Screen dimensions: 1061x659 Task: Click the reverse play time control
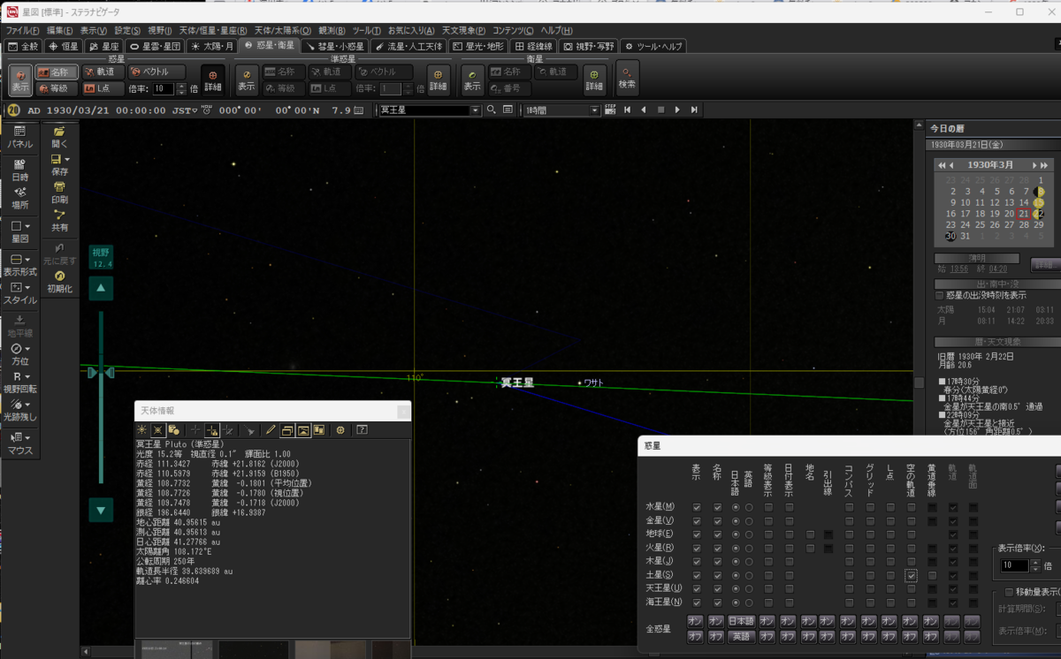point(642,110)
